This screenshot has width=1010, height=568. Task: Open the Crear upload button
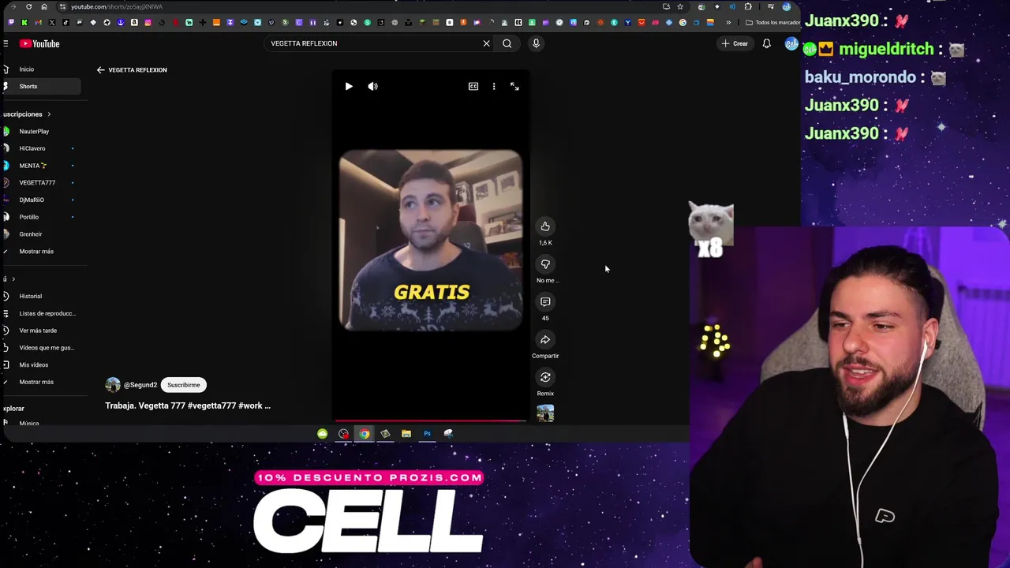735,43
